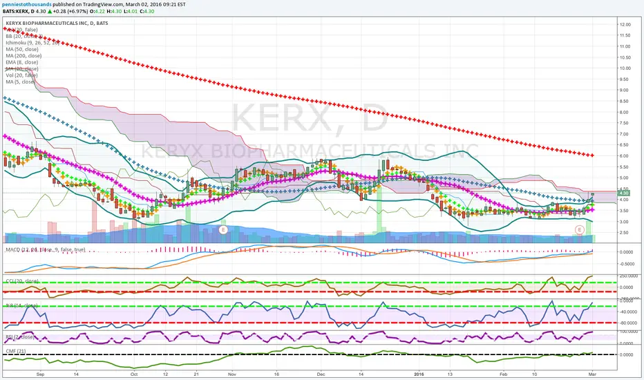Click the O:4.22 open value
644x380 pixels.
(96, 11)
